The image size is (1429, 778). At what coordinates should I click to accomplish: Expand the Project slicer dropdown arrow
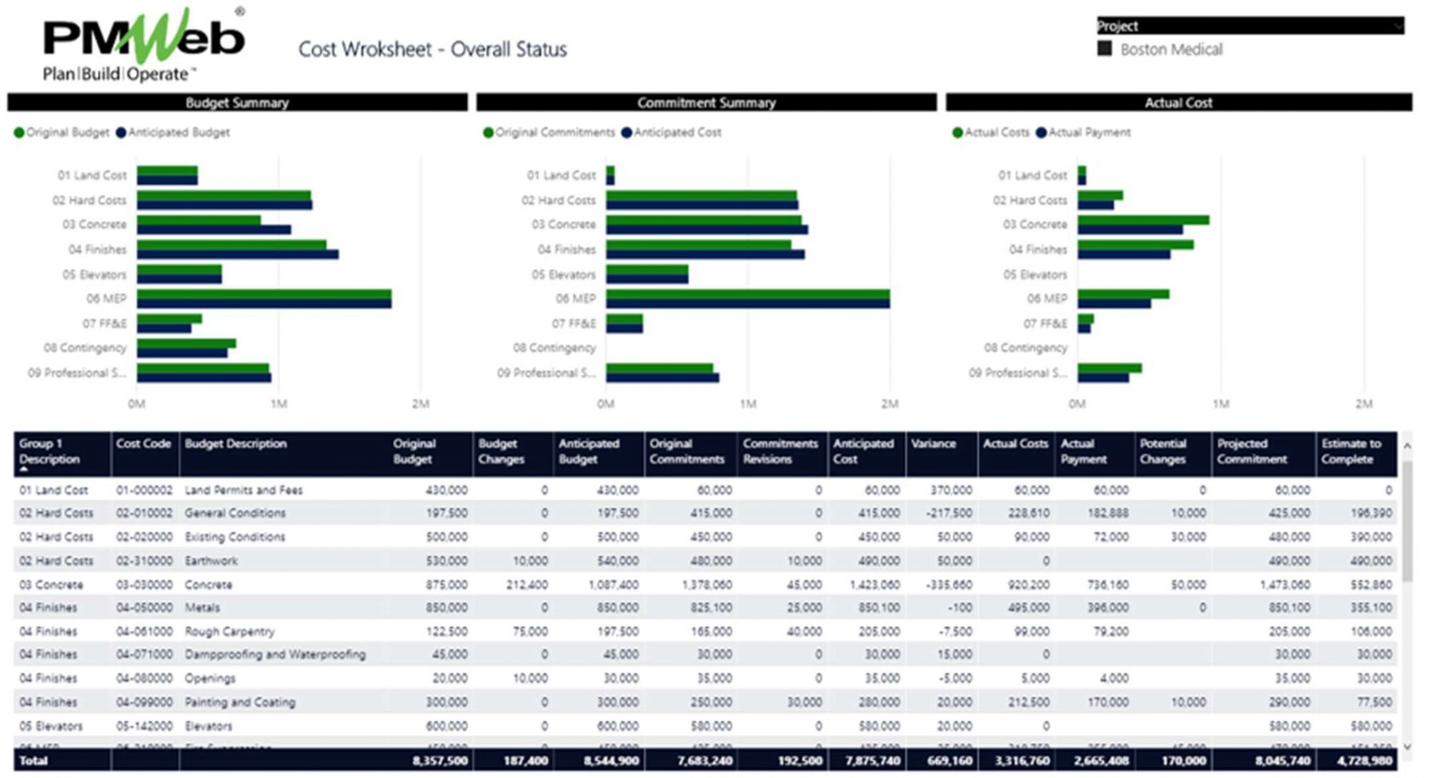click(x=1398, y=26)
